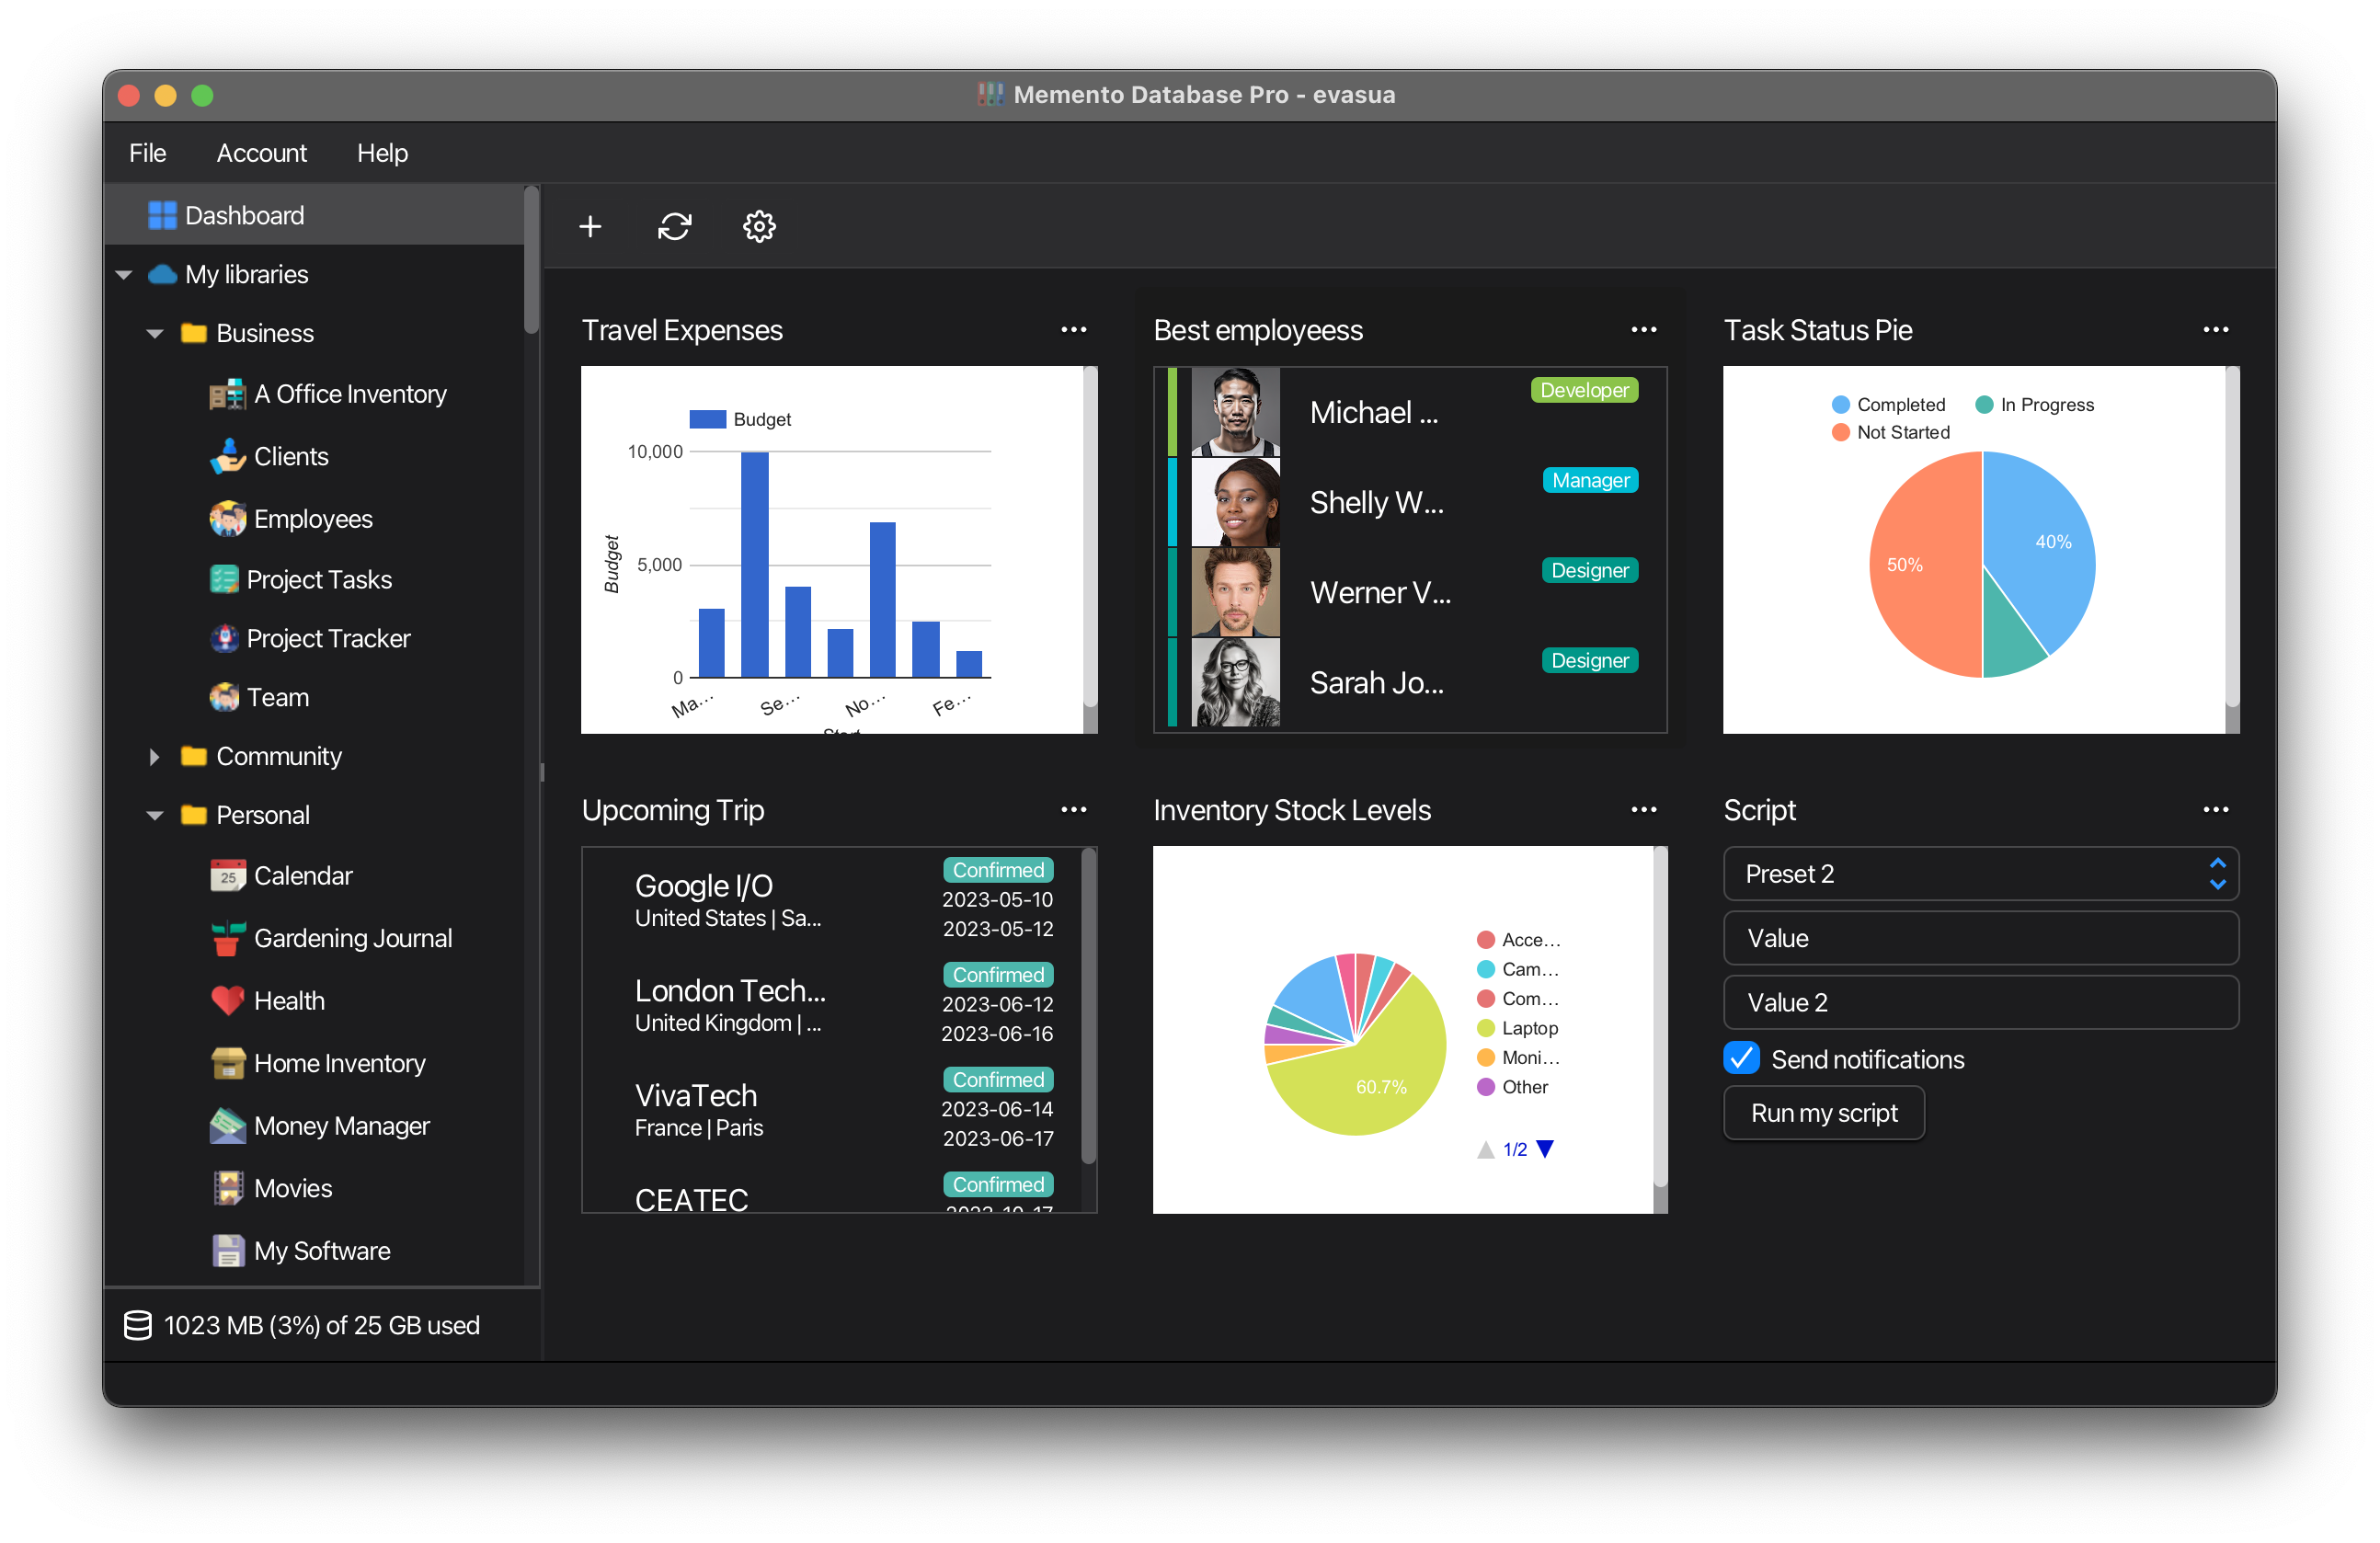Screen dimensions: 2380x1543
Task: Open the Home Inventory library
Action: pos(339,1063)
